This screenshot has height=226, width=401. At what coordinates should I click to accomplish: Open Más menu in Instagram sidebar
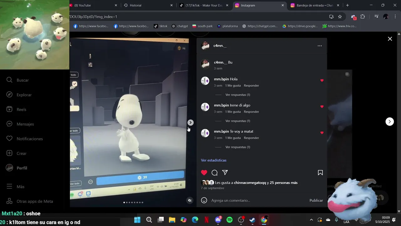click(x=16, y=186)
